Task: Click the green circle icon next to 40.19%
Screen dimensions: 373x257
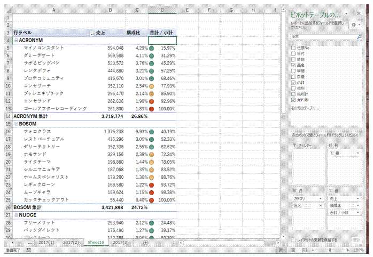Action: click(151, 132)
